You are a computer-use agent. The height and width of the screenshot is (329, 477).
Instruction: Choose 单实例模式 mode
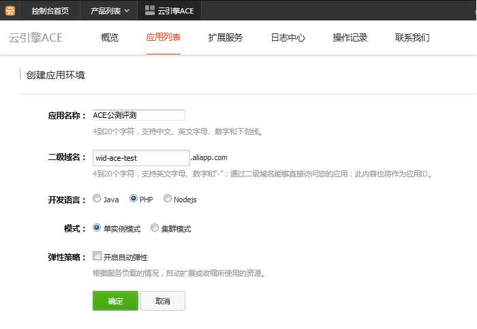point(97,228)
